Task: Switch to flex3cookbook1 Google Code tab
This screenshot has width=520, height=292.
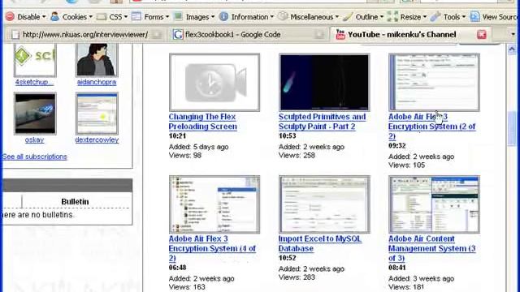Action: tap(233, 34)
